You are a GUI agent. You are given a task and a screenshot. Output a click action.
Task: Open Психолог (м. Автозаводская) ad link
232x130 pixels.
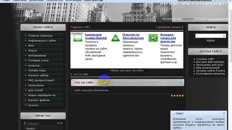pos(133,36)
